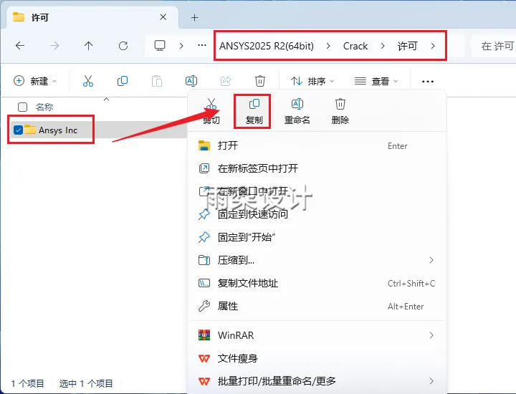516x394 pixels.
Task: Toggle the select-all checkbox beside 名称
Action: [22, 107]
